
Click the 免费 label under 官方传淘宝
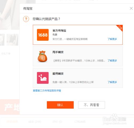(55, 34)
